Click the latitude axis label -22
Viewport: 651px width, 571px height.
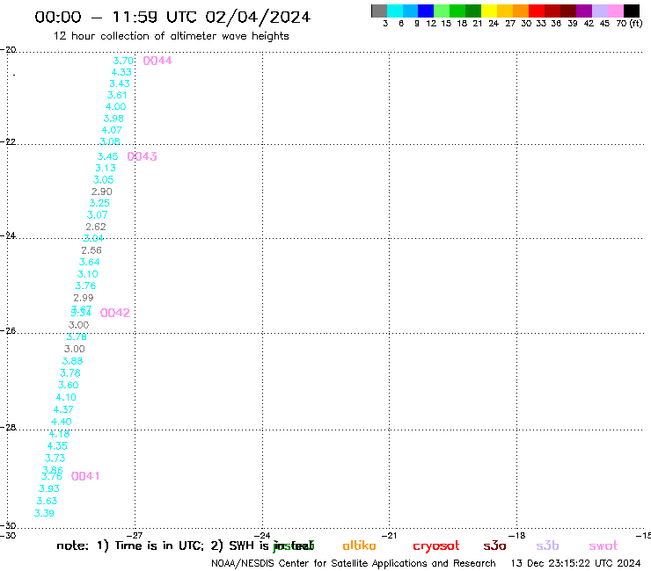point(8,141)
